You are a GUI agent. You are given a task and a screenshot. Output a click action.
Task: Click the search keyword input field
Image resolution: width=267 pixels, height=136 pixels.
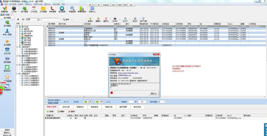click(50, 19)
